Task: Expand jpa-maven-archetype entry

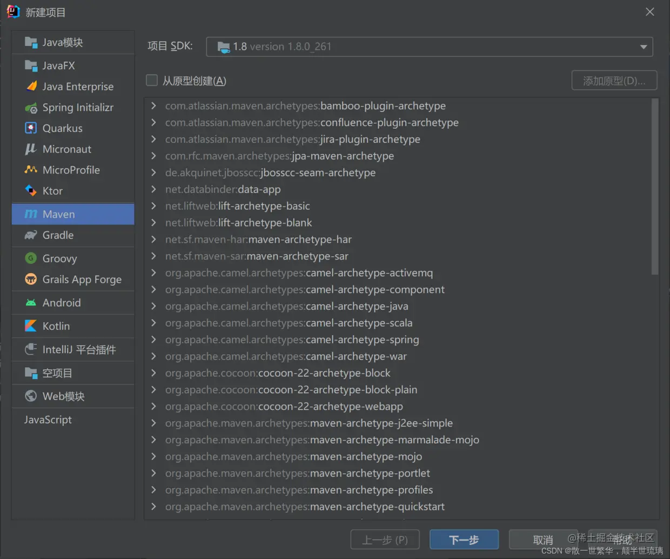Action: tap(153, 156)
